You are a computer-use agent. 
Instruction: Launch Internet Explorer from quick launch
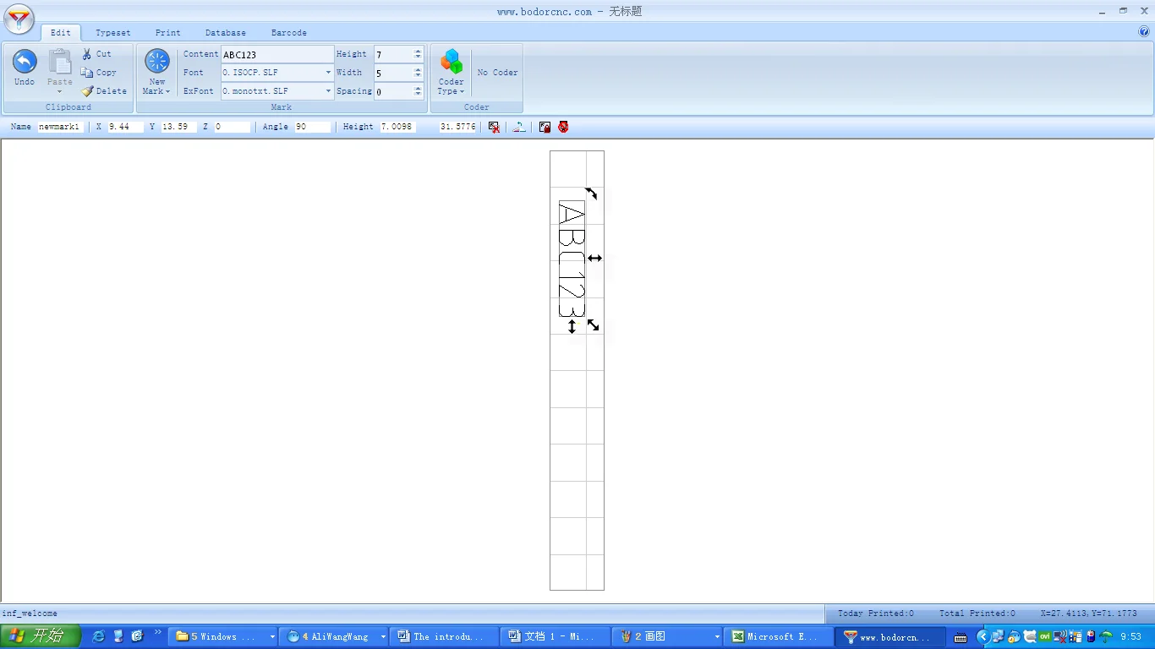point(98,636)
